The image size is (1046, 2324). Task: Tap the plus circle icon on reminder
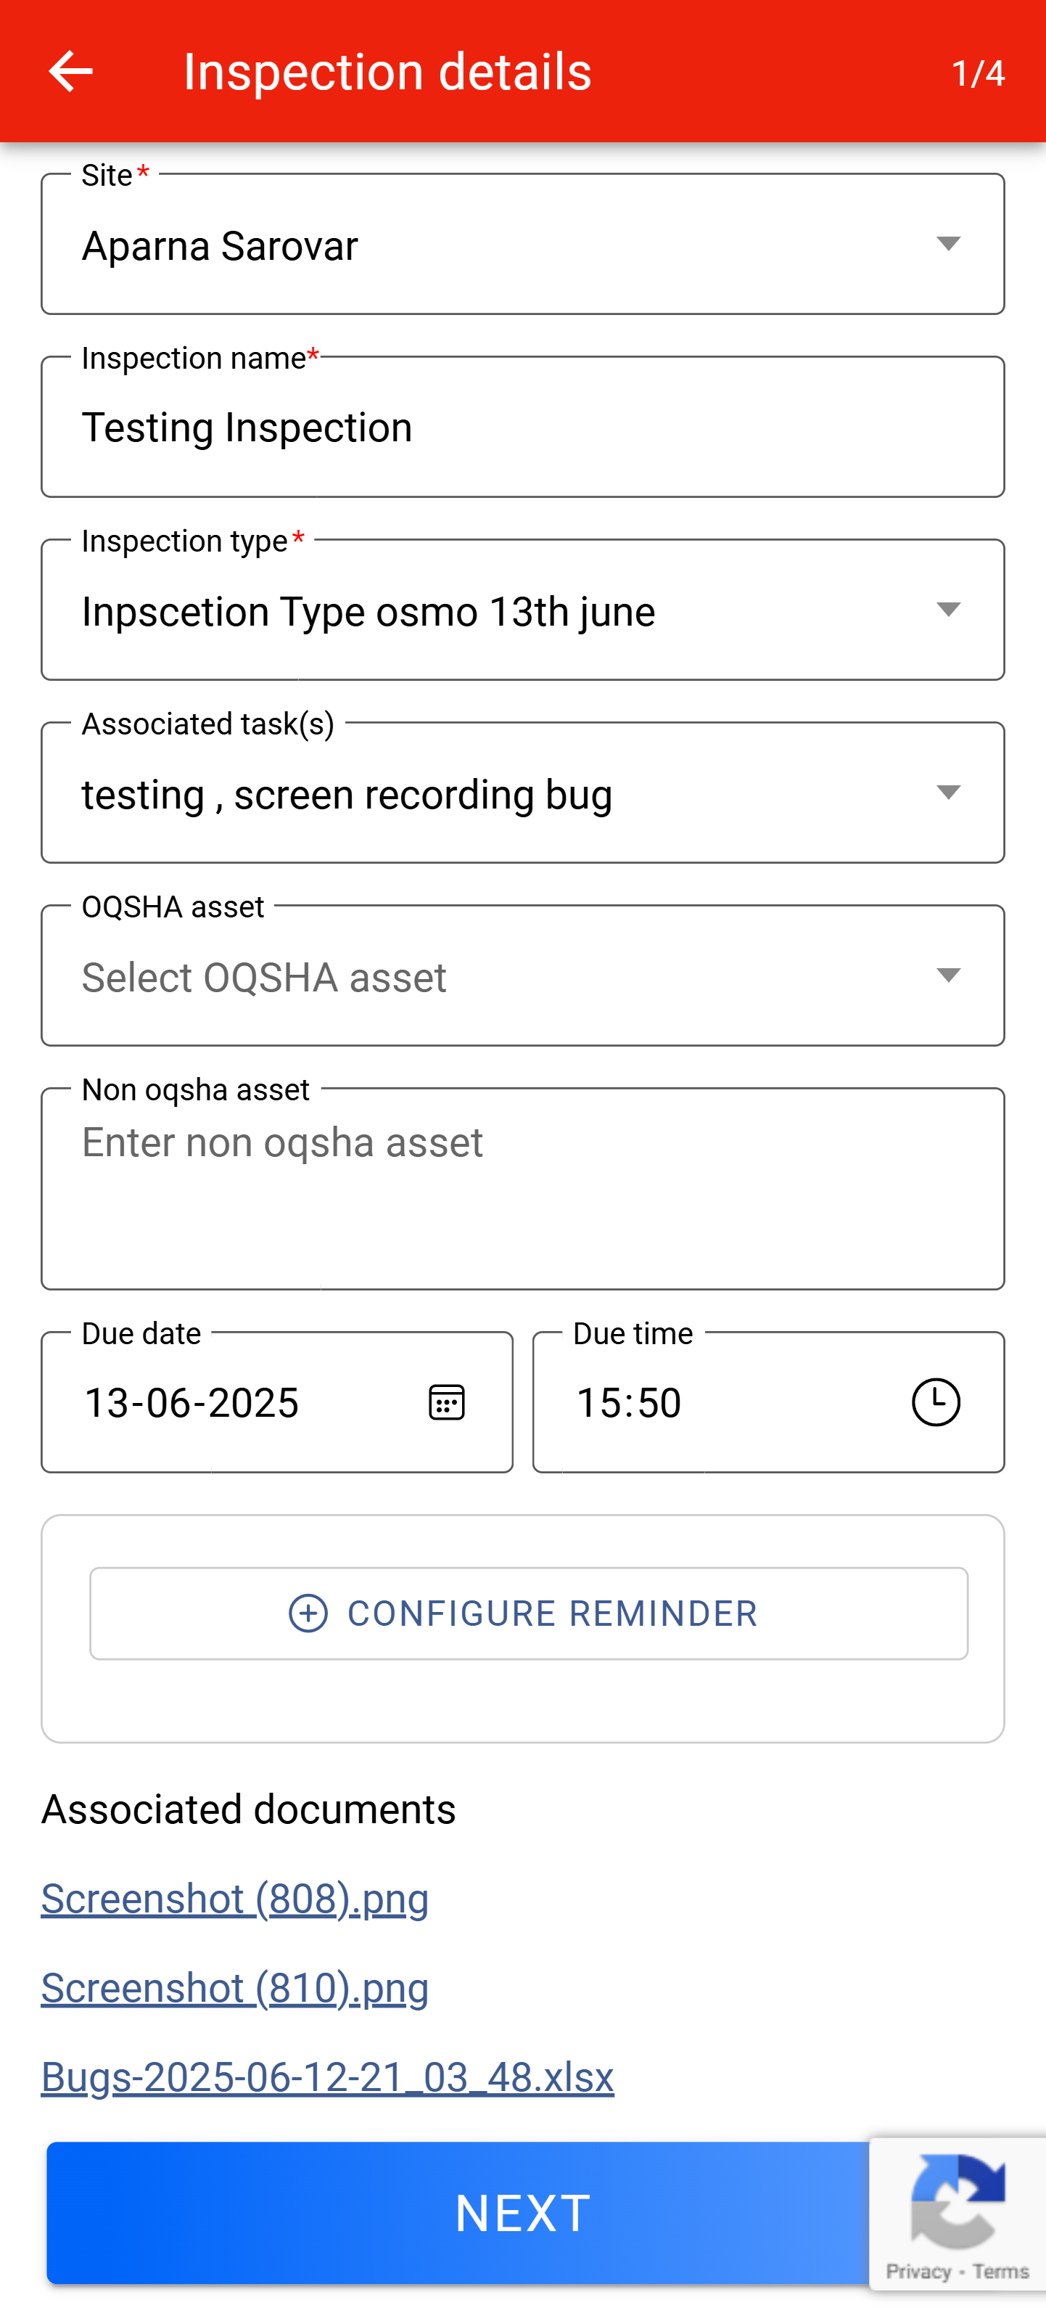(308, 1613)
